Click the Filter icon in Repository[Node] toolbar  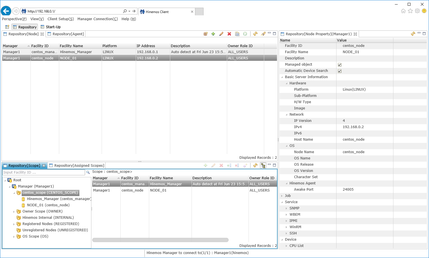[x=263, y=34]
